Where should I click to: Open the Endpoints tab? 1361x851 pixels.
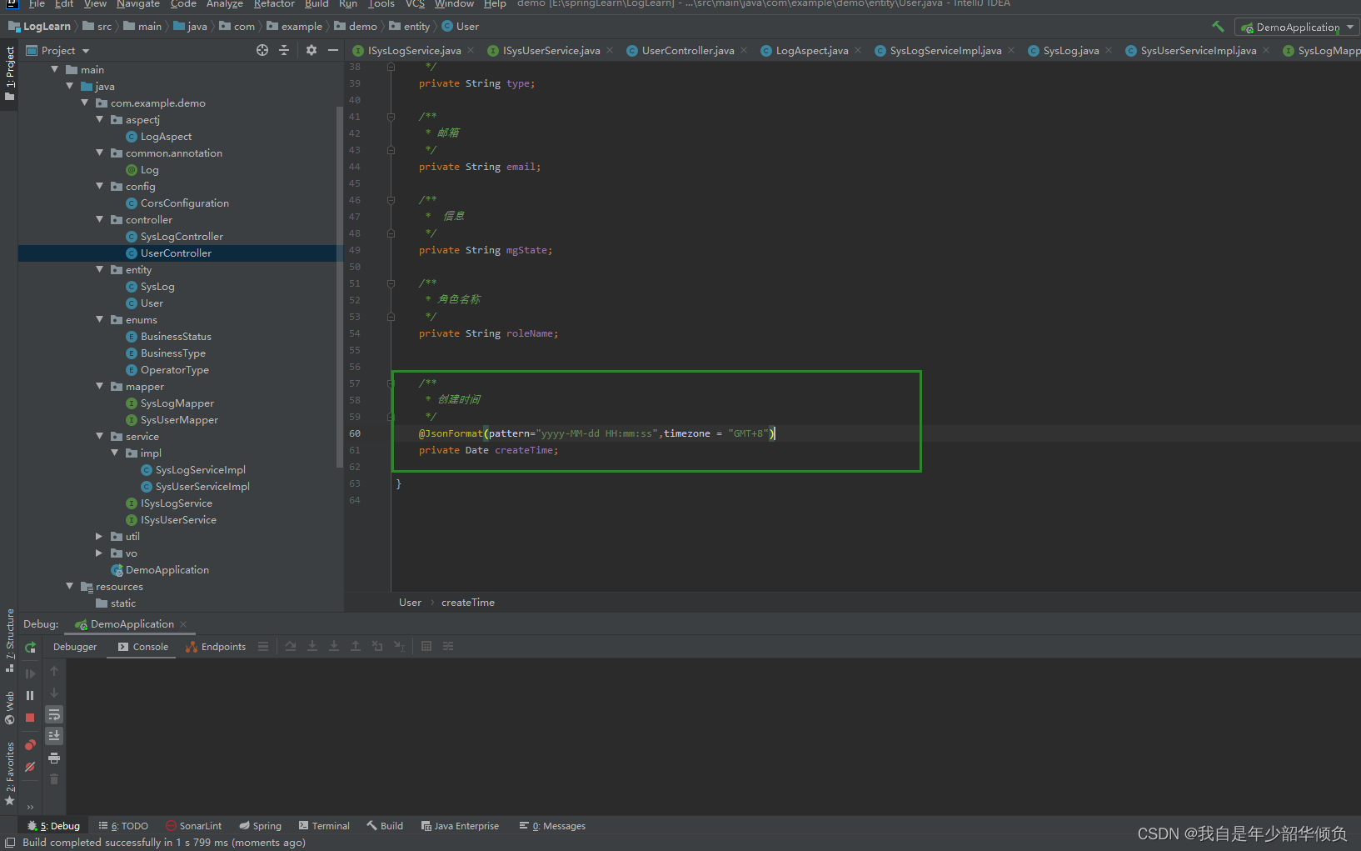pyautogui.click(x=216, y=647)
